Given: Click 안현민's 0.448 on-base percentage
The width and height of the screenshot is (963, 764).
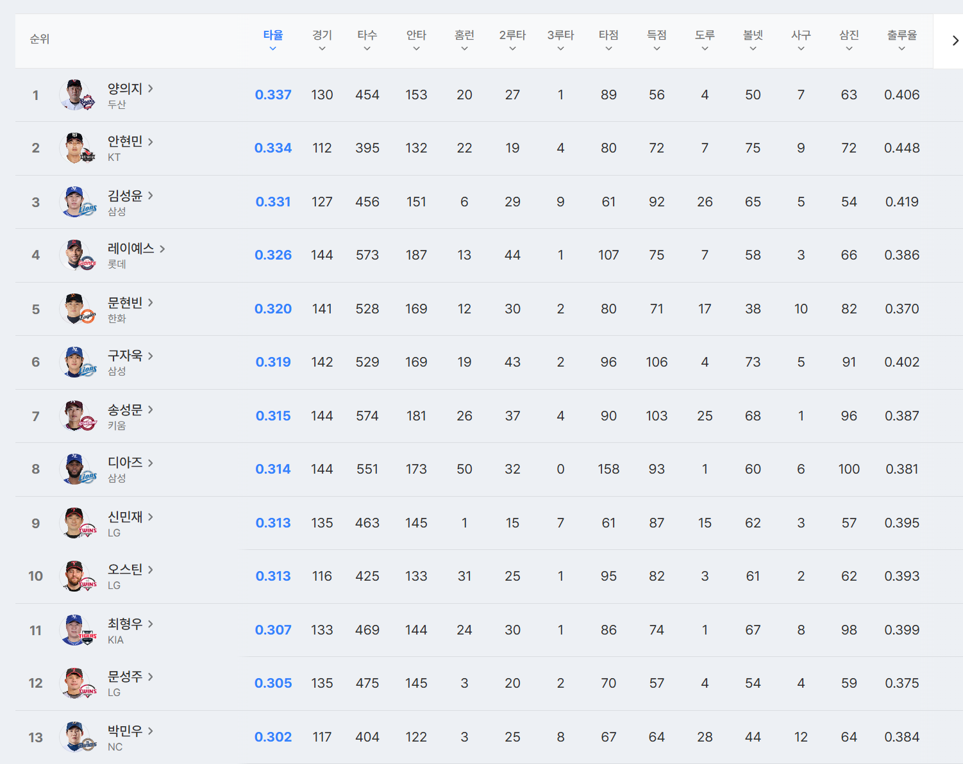Looking at the screenshot, I should coord(901,148).
